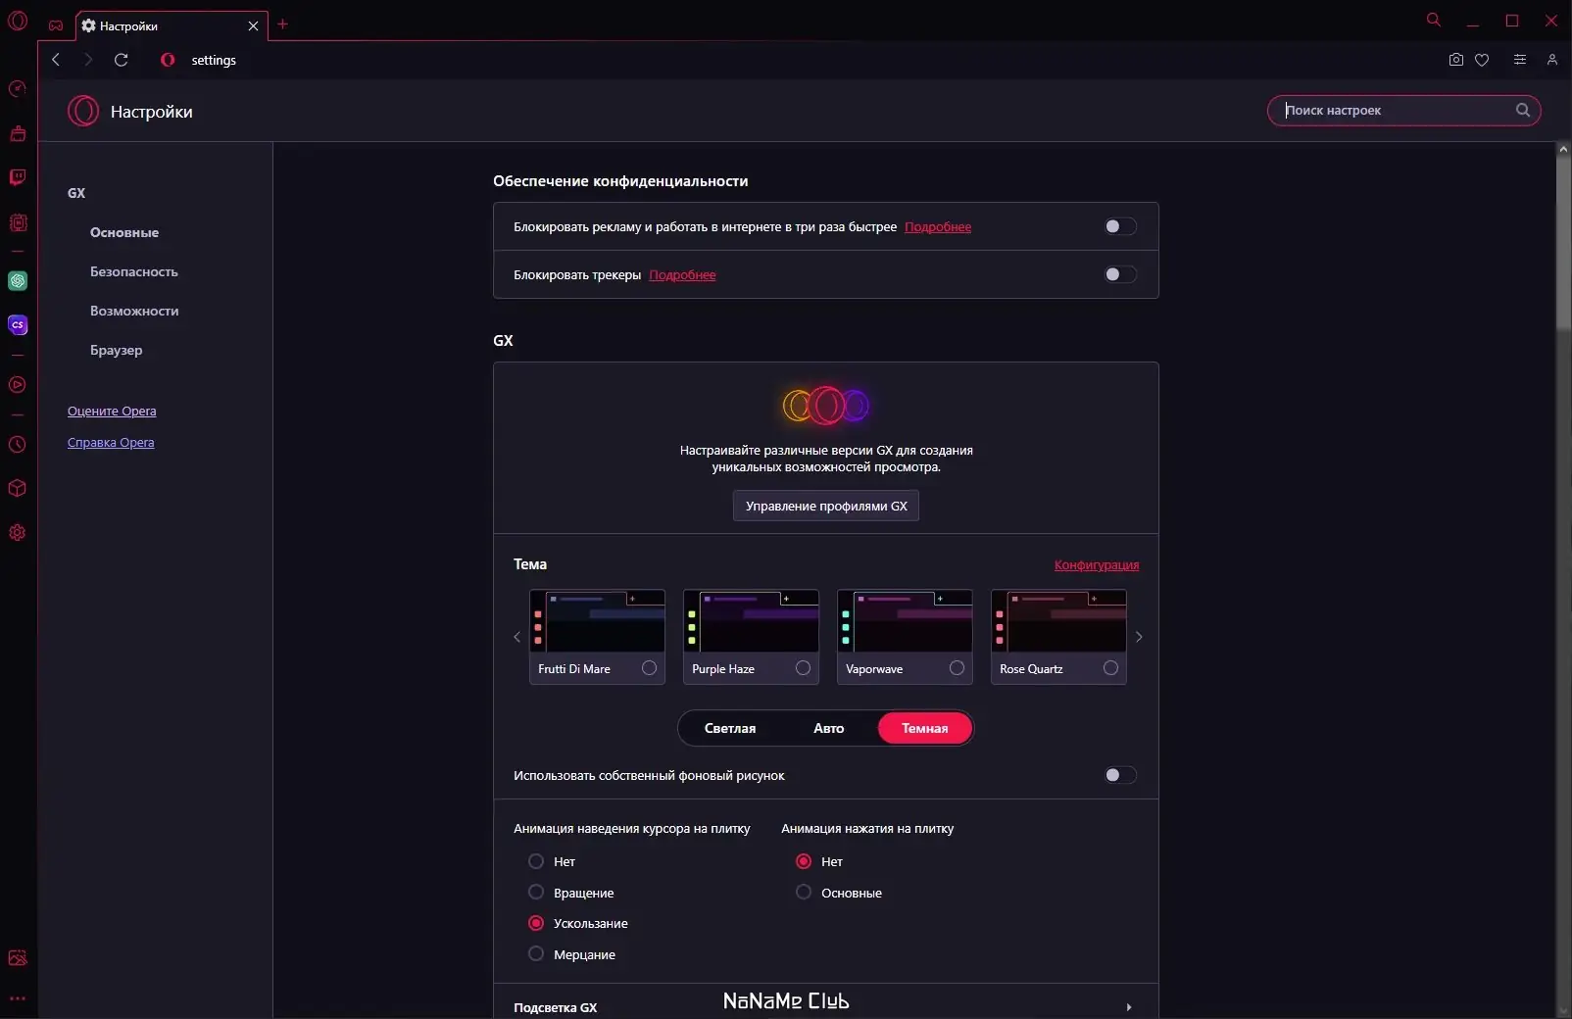Open GX Corner gamepad tab
This screenshot has height=1019, width=1572.
56,25
